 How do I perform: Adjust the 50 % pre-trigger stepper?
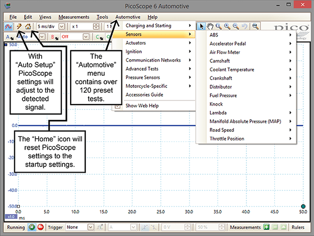(x=222, y=227)
